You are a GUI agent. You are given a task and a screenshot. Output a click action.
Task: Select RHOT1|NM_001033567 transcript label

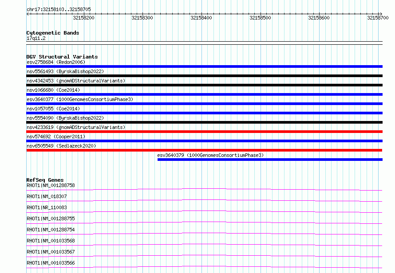[x=51, y=252]
